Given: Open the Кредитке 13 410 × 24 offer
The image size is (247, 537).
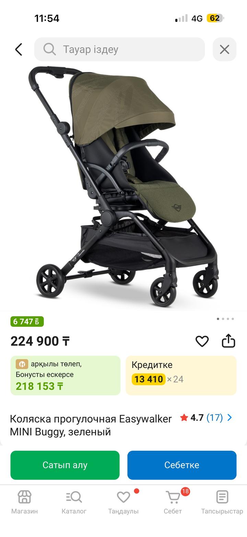Looking at the screenshot, I should pos(181,375).
